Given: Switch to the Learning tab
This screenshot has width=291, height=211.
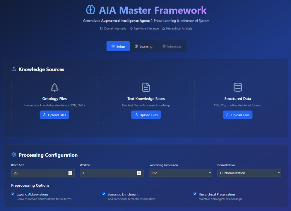Looking at the screenshot, I should coord(144,46).
